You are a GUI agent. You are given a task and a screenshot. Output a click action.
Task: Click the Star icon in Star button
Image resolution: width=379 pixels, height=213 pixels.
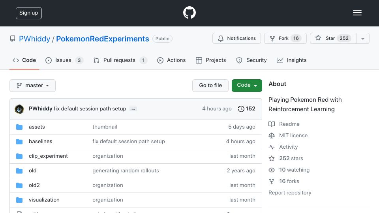(x=318, y=38)
